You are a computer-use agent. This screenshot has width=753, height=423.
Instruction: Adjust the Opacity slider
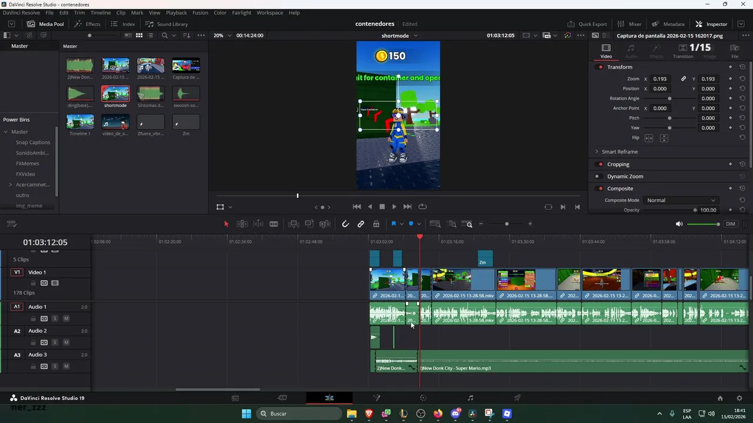pos(669,210)
